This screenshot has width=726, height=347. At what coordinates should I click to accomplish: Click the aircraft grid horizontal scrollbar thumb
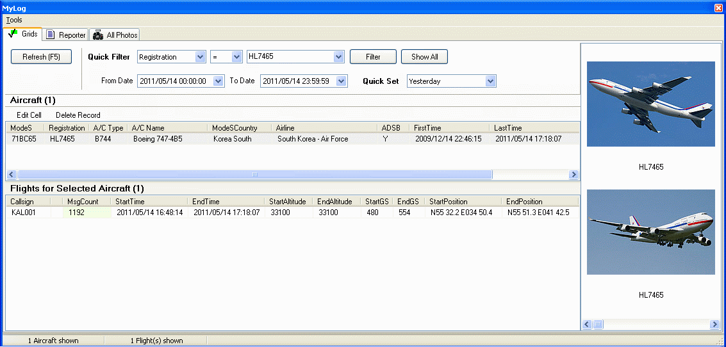[254, 175]
